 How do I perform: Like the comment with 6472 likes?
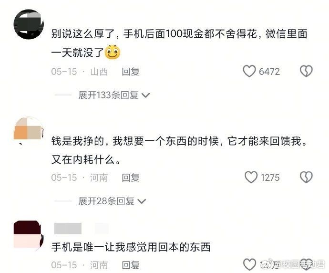point(249,71)
